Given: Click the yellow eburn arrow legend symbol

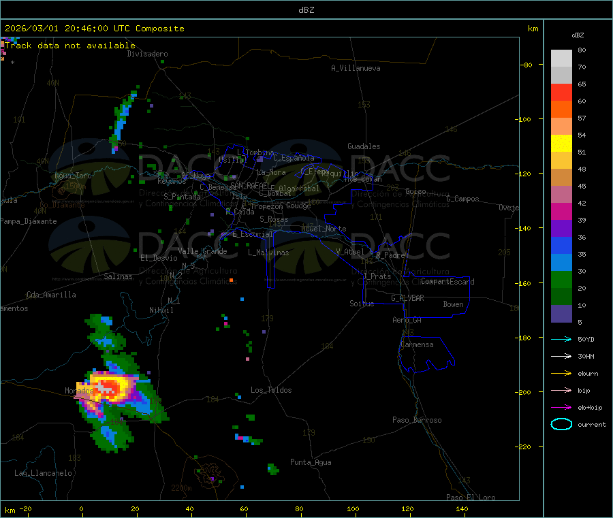Looking at the screenshot, I should click(561, 374).
